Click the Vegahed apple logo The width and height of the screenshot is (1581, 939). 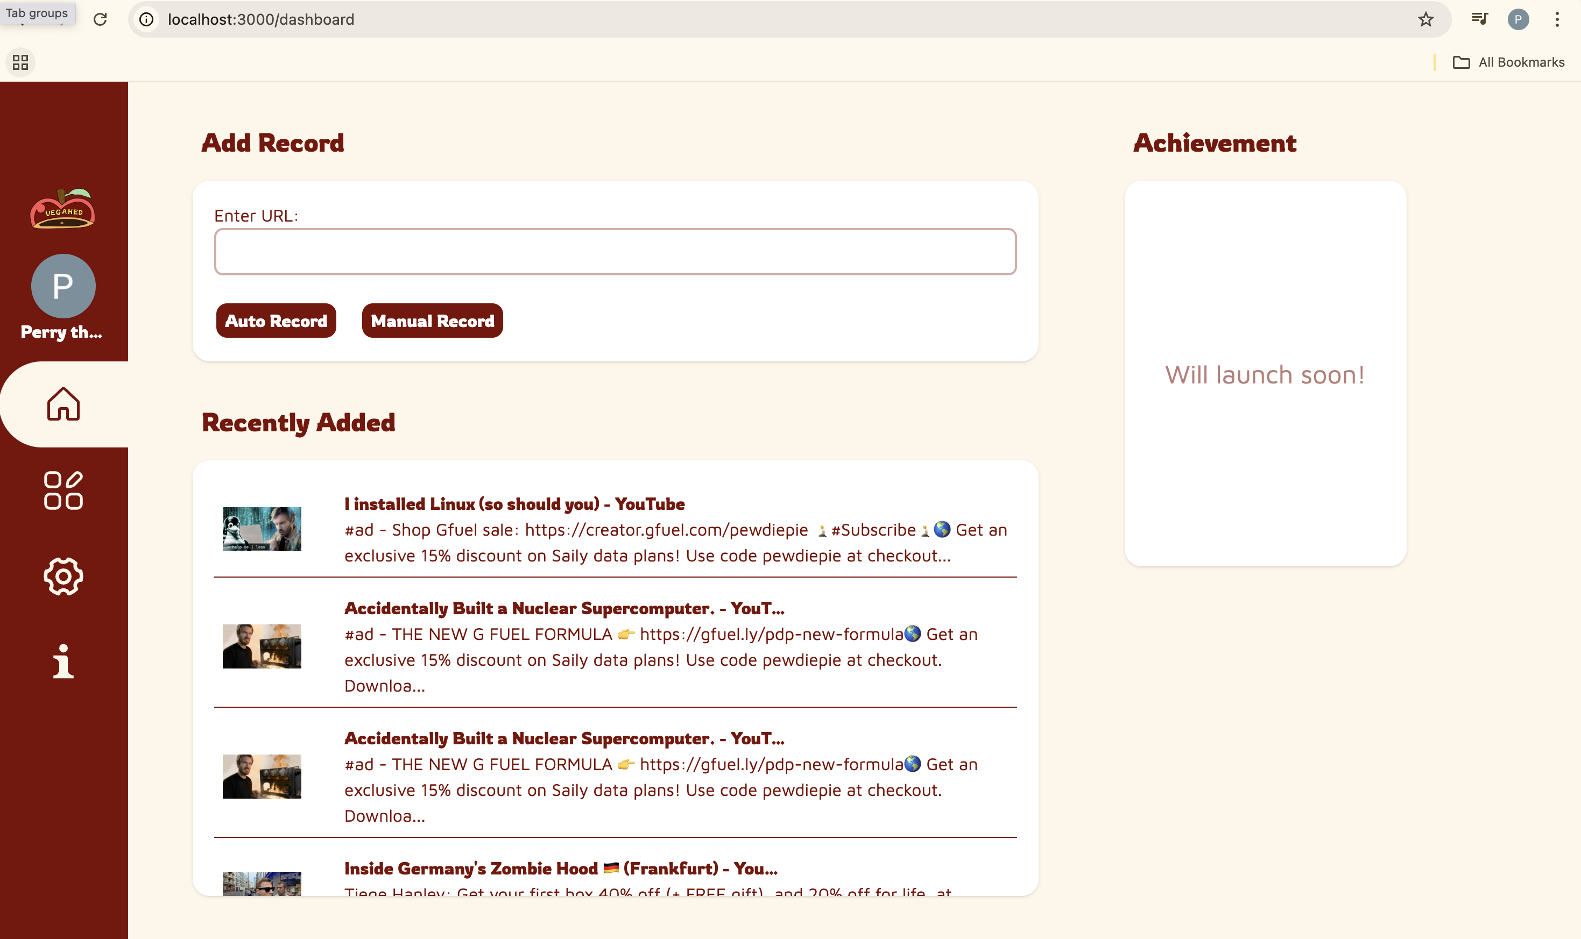[62, 209]
